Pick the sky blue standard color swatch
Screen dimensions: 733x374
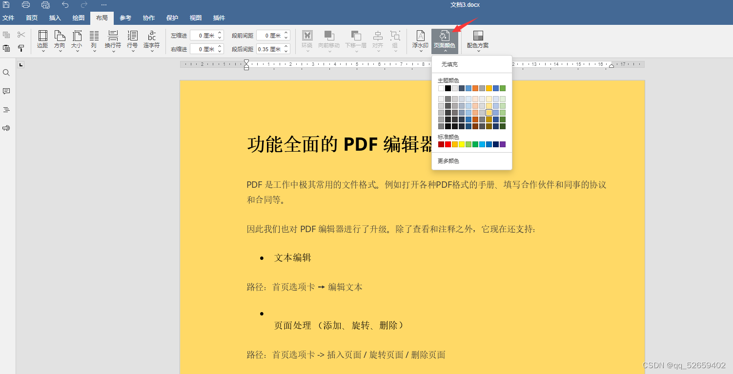click(482, 144)
